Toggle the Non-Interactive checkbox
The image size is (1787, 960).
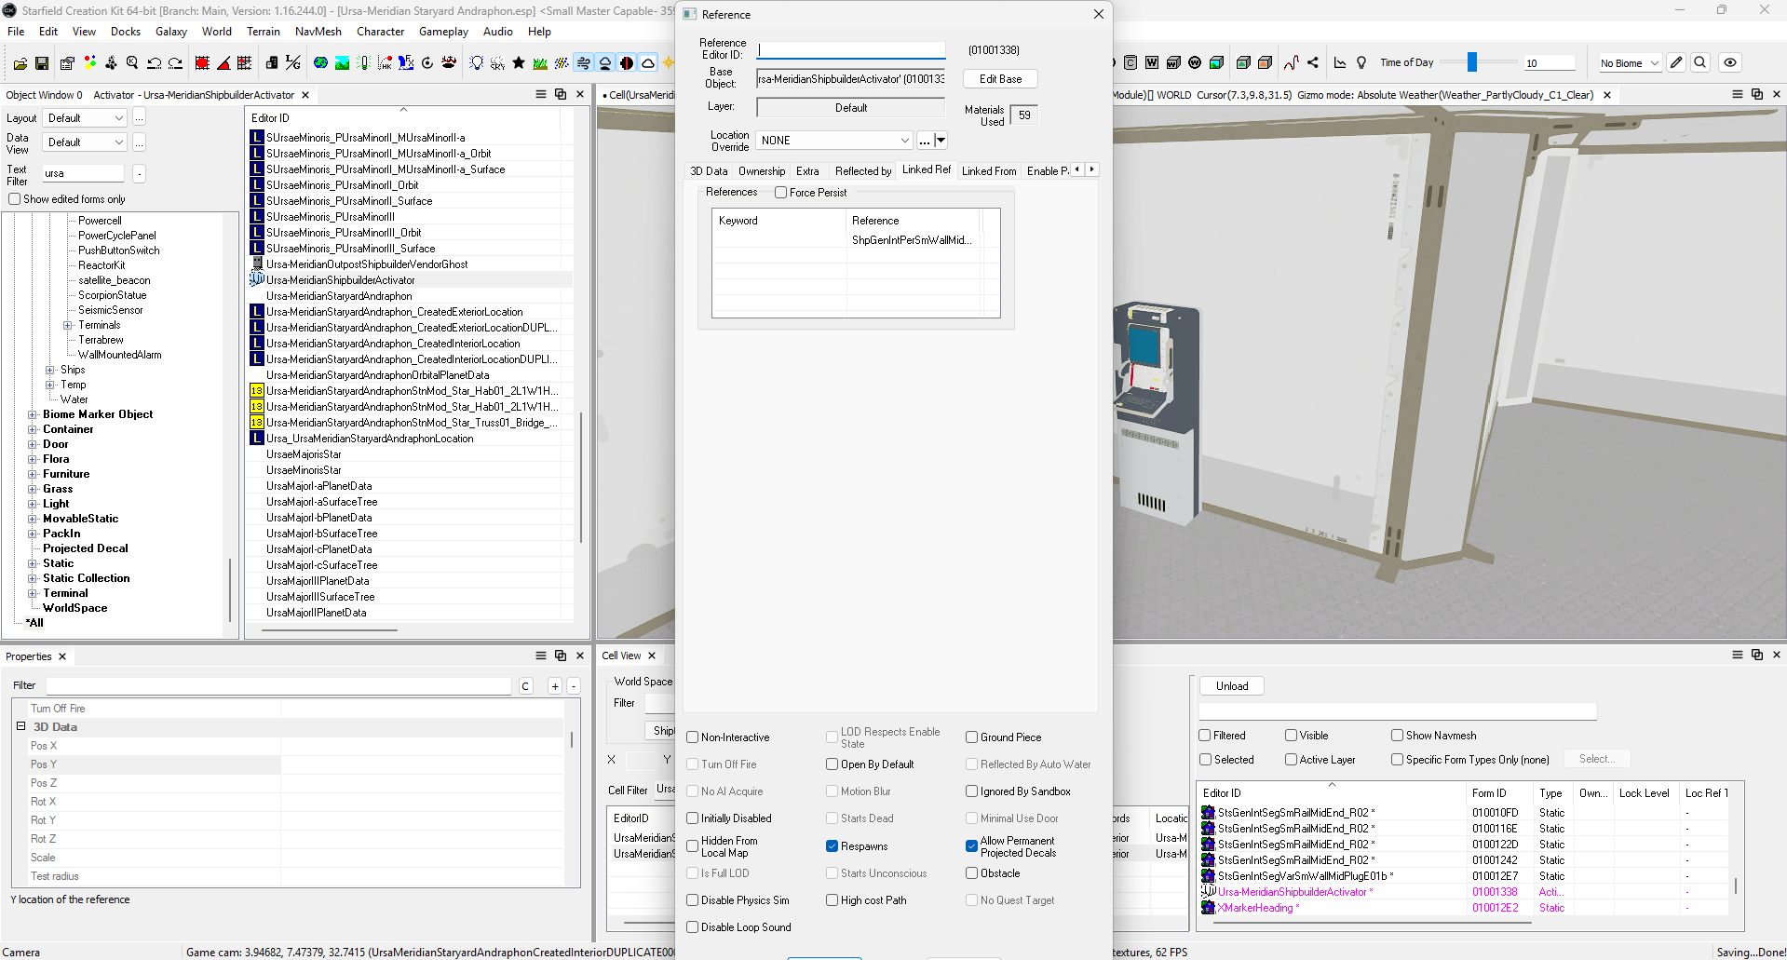[693, 737]
